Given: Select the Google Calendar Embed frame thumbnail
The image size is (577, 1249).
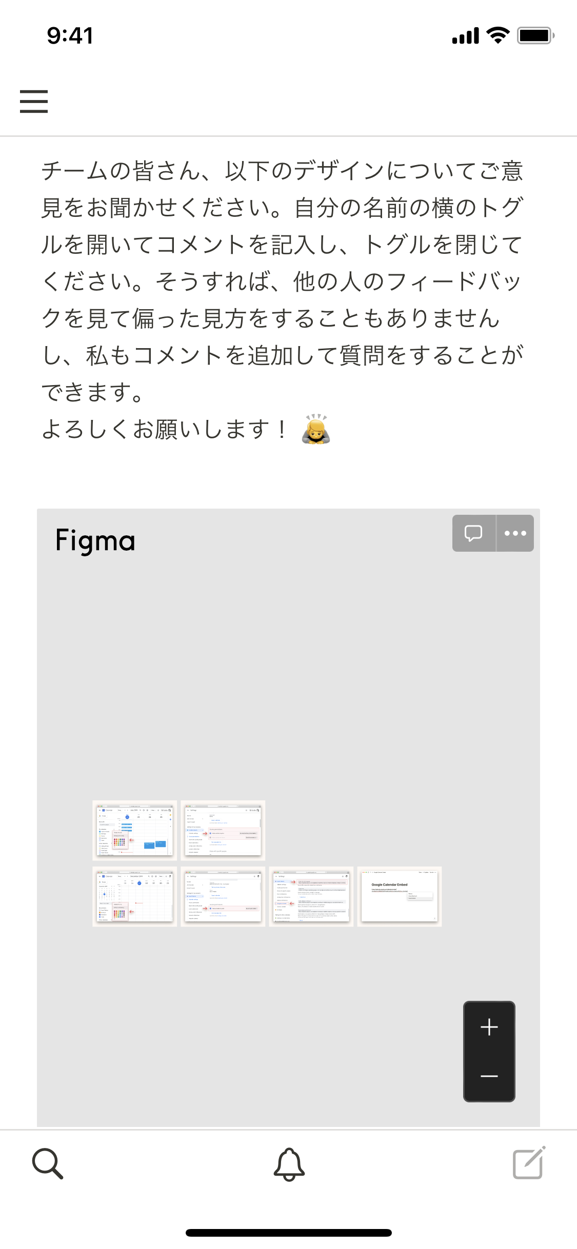Looking at the screenshot, I should [x=400, y=897].
